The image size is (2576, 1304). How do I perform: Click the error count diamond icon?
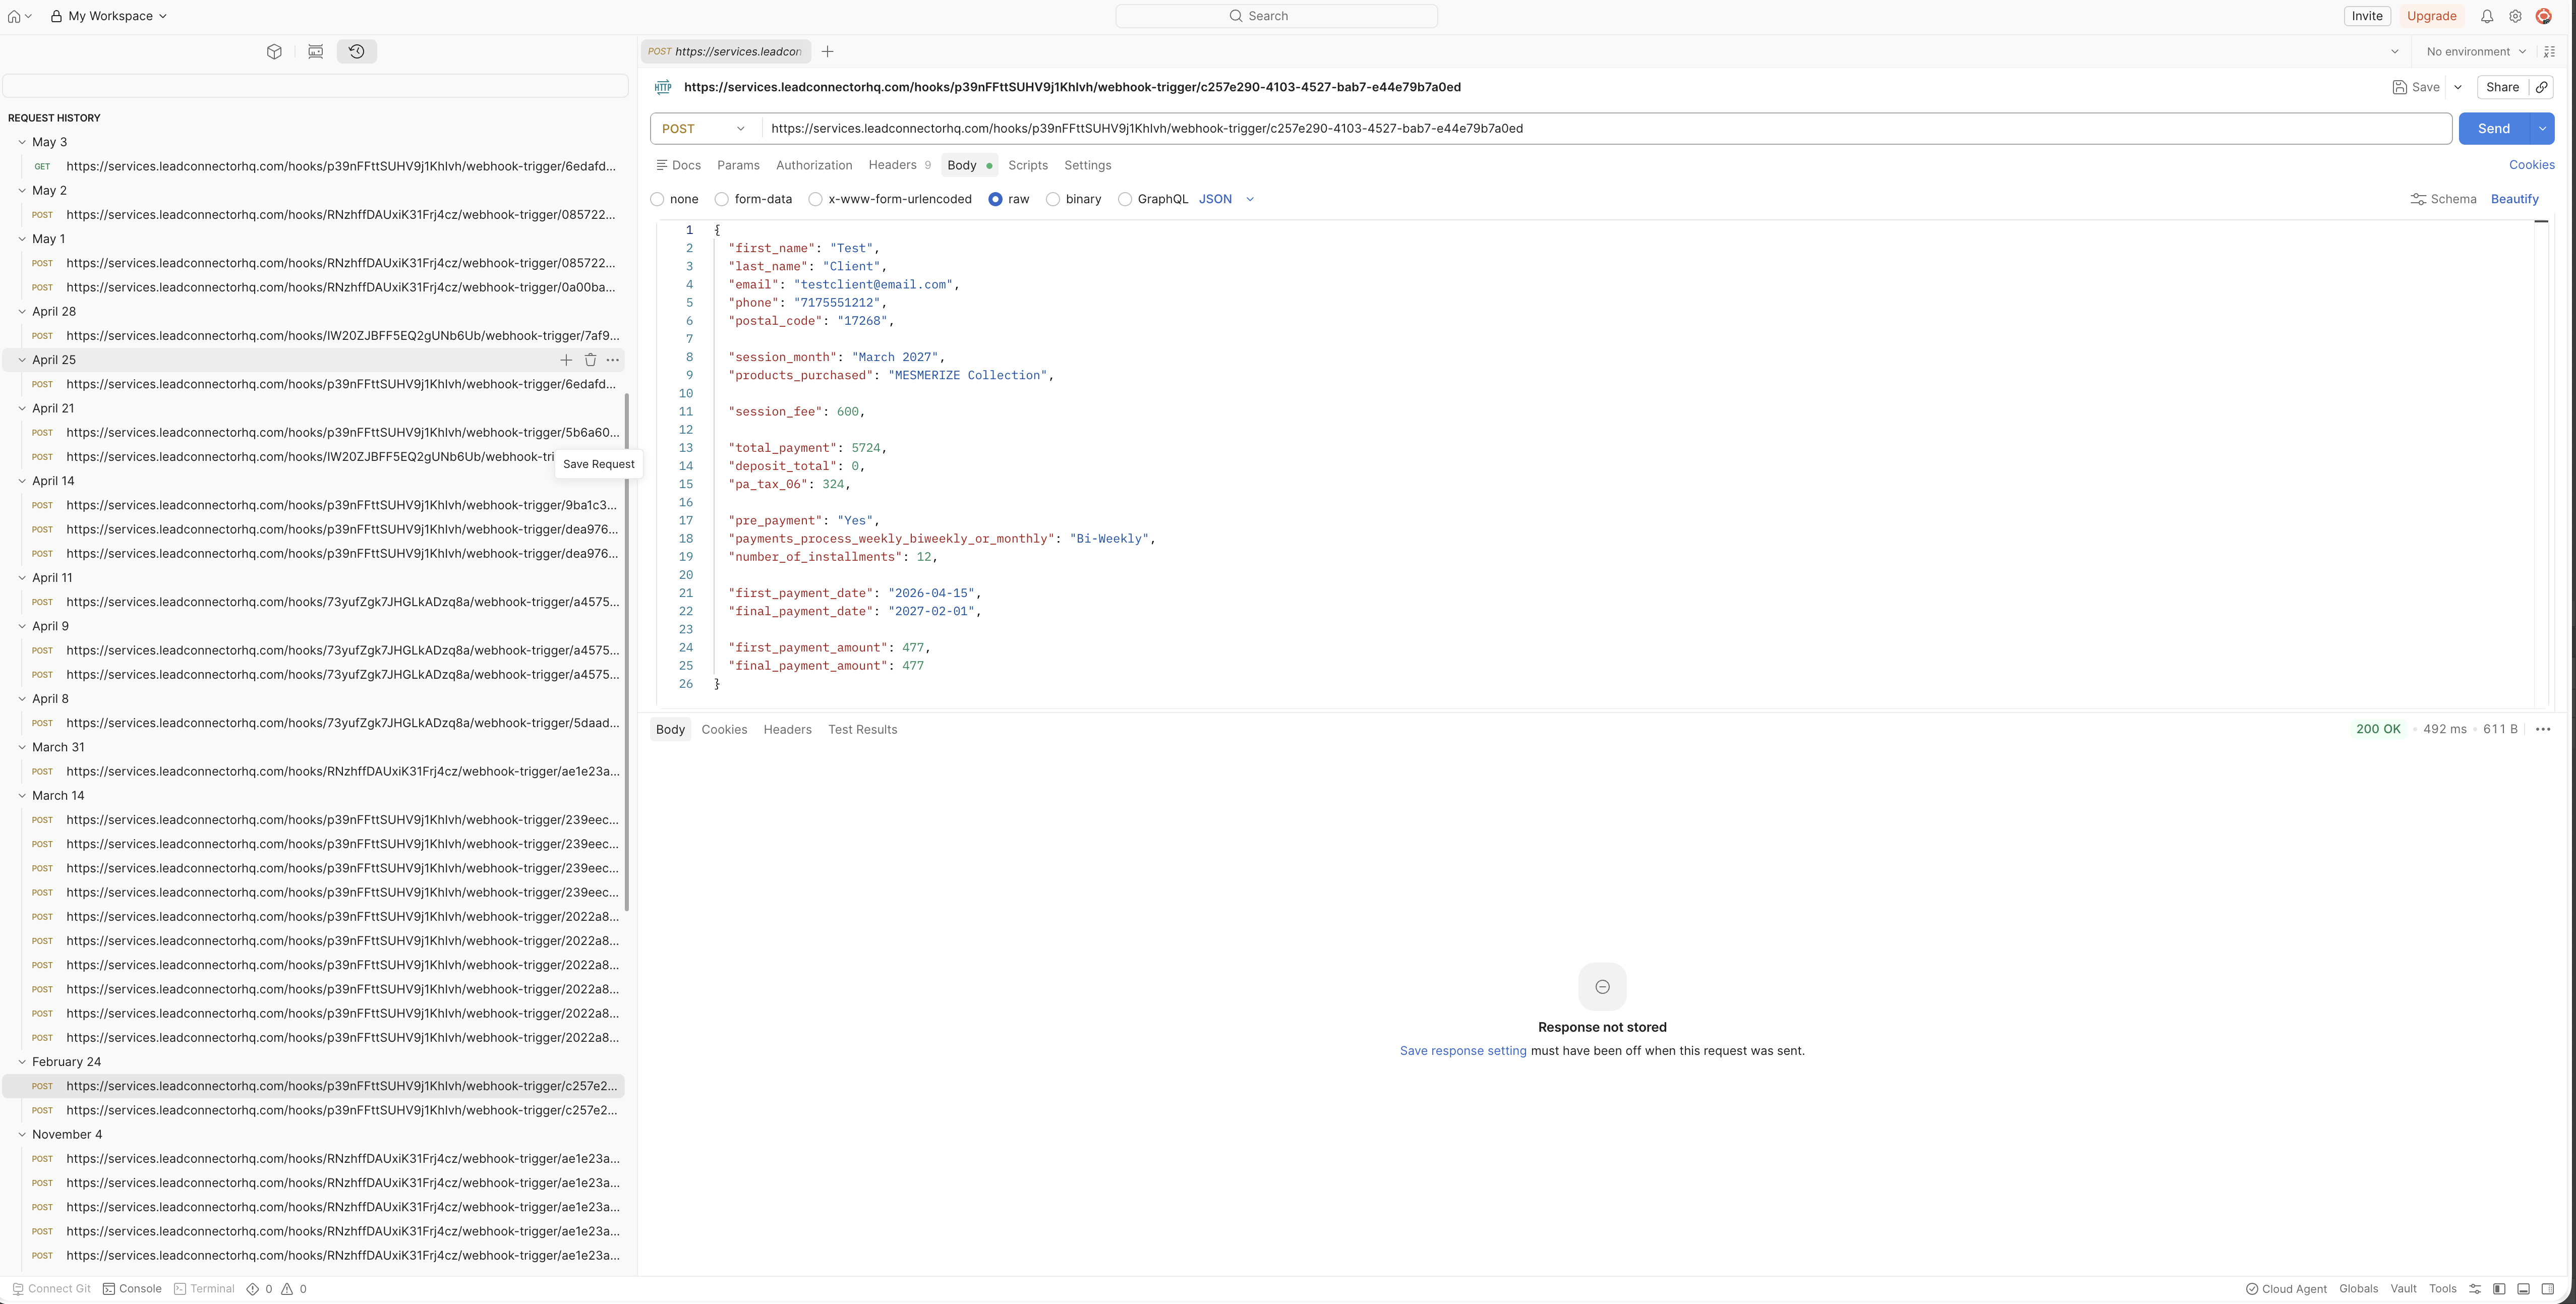[253, 1289]
